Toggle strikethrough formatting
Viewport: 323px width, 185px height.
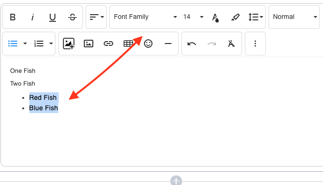pyautogui.click(x=72, y=17)
